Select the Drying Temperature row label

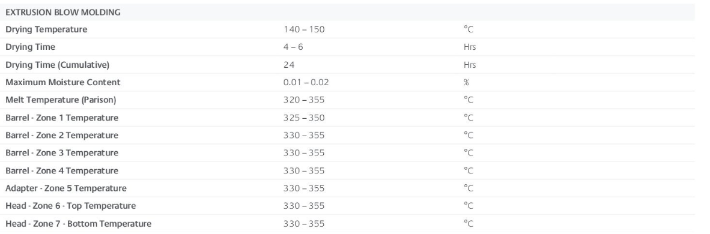[46, 29]
